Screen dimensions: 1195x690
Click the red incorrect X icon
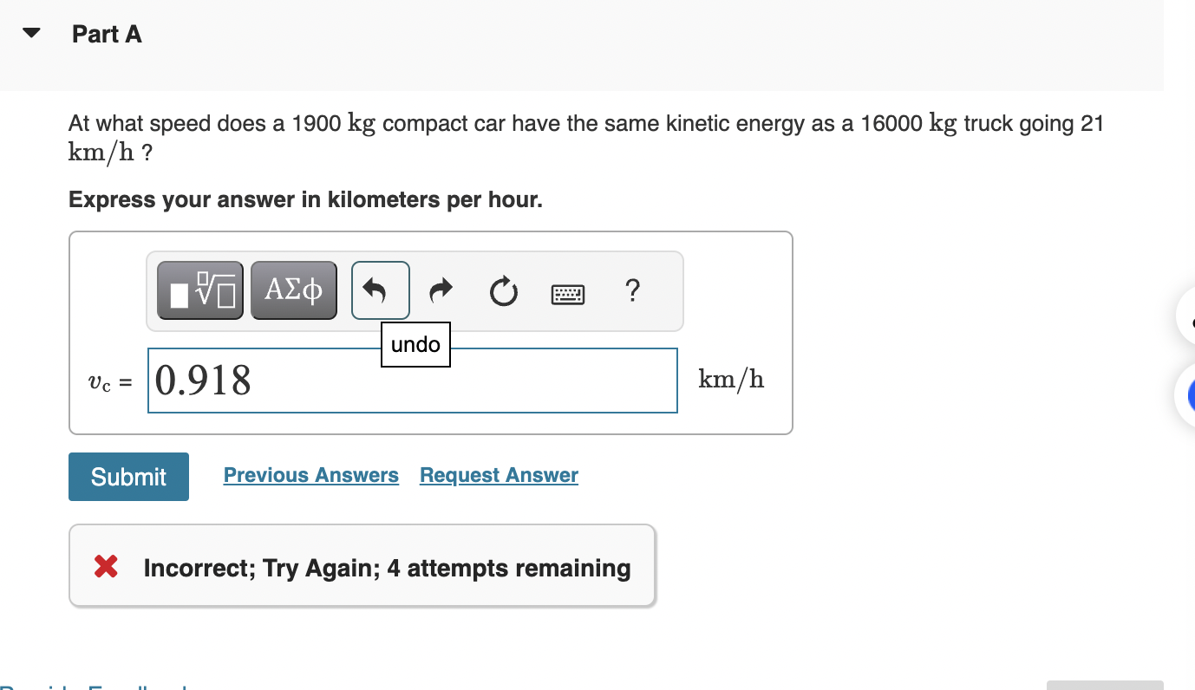(106, 567)
